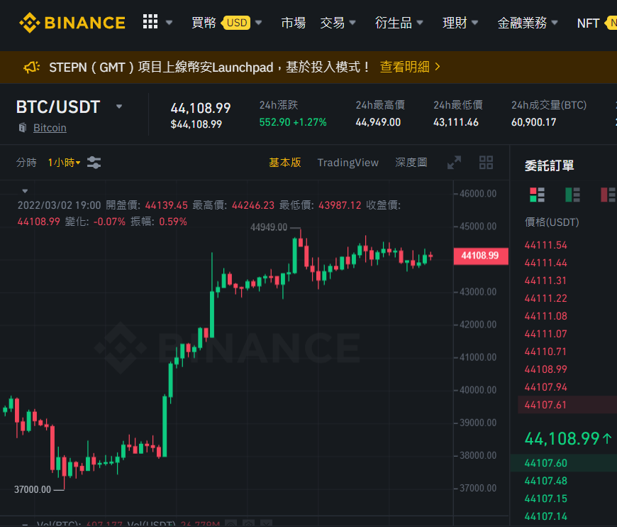The width and height of the screenshot is (617, 527).
Task: Select the 基本版 chart tab
Action: [285, 163]
